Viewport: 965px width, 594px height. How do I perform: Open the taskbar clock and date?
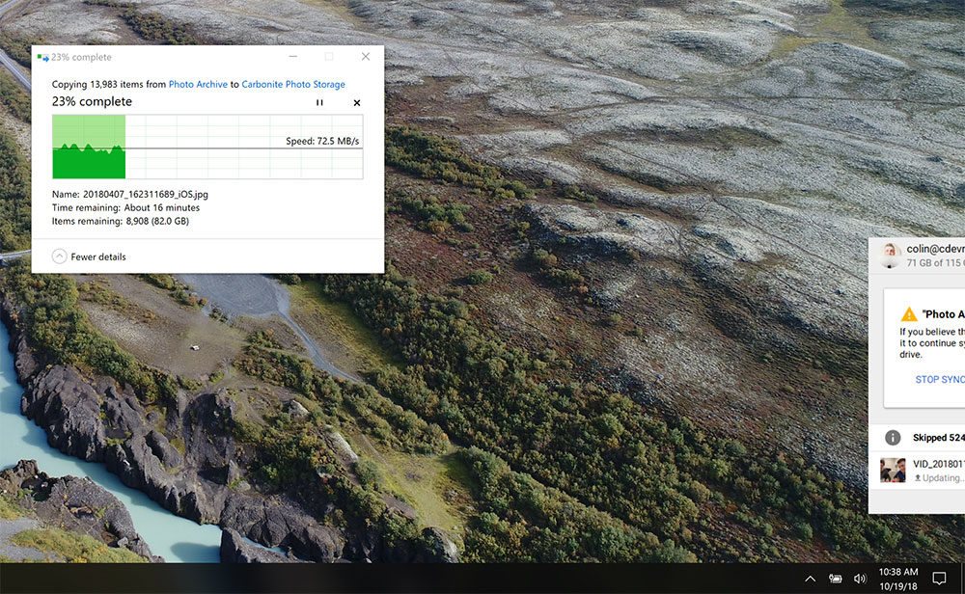(898, 579)
